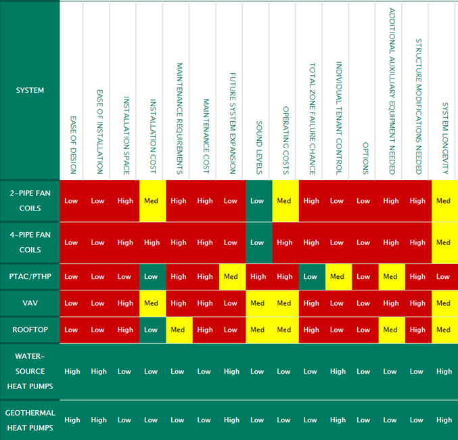Screen dimensions: 458x440
Task: Click the VAV row label
Action: [x=30, y=303]
